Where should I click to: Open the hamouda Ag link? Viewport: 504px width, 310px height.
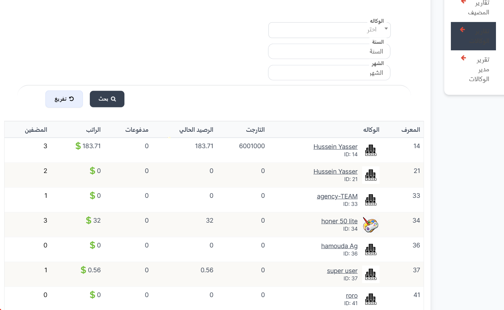[x=339, y=246]
